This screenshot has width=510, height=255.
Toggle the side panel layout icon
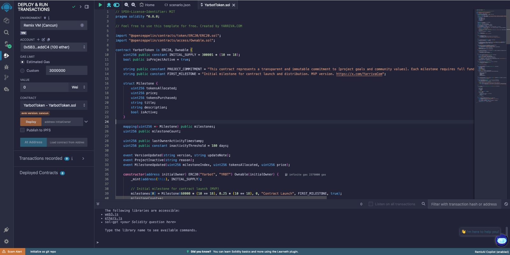point(87,7)
